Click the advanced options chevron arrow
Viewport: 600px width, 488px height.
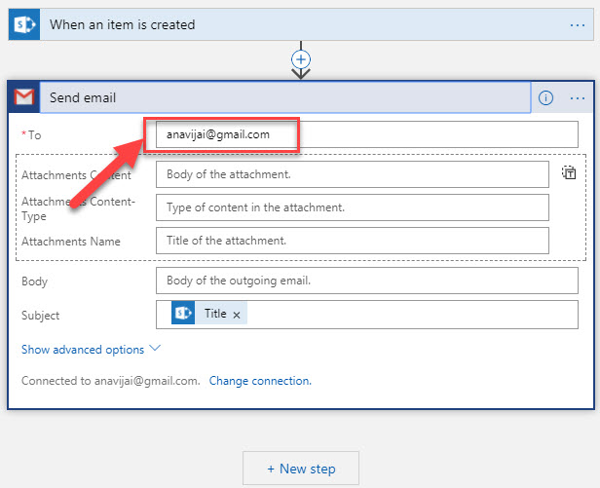155,348
